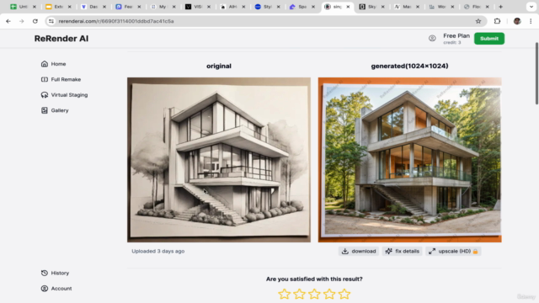
Task: Click 'Are you satisfied with this result?' text
Action: click(314, 279)
